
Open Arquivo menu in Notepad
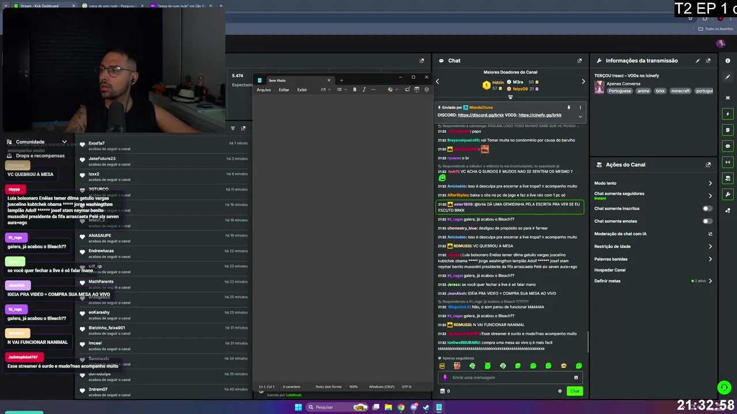264,90
